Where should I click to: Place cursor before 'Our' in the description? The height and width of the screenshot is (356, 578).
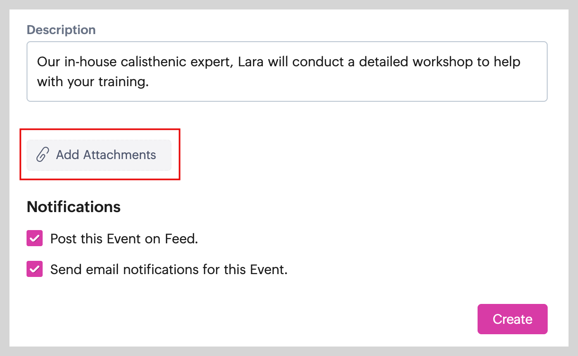[37, 62]
